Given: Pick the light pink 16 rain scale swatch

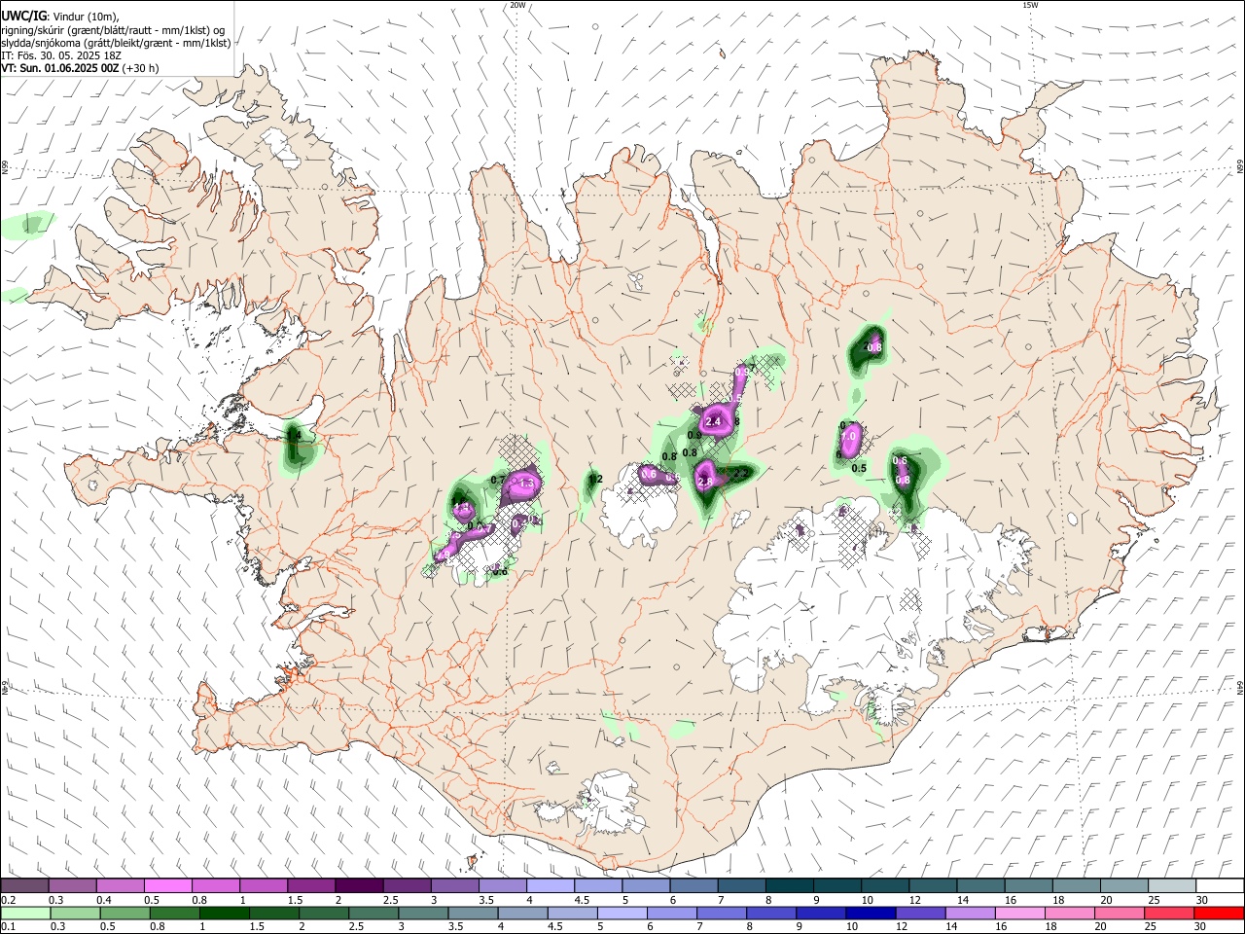Looking at the screenshot, I should pos(1018,913).
